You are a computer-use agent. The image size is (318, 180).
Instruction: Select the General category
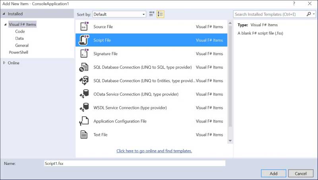22,45
